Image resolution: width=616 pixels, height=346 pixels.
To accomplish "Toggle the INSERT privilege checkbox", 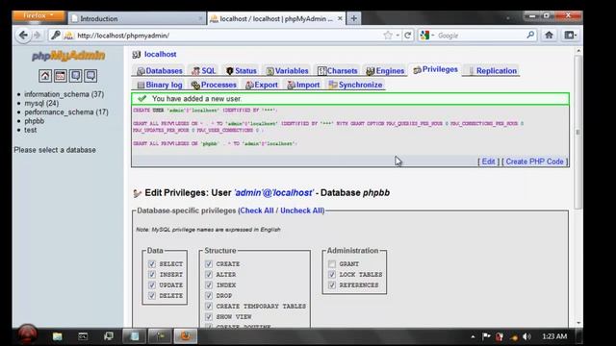I will pos(152,275).
